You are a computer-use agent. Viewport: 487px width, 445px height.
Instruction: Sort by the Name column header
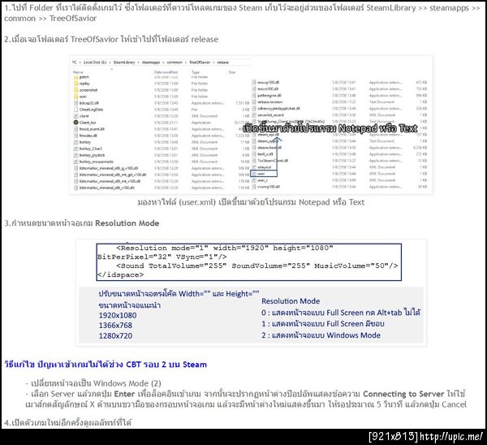(78, 72)
